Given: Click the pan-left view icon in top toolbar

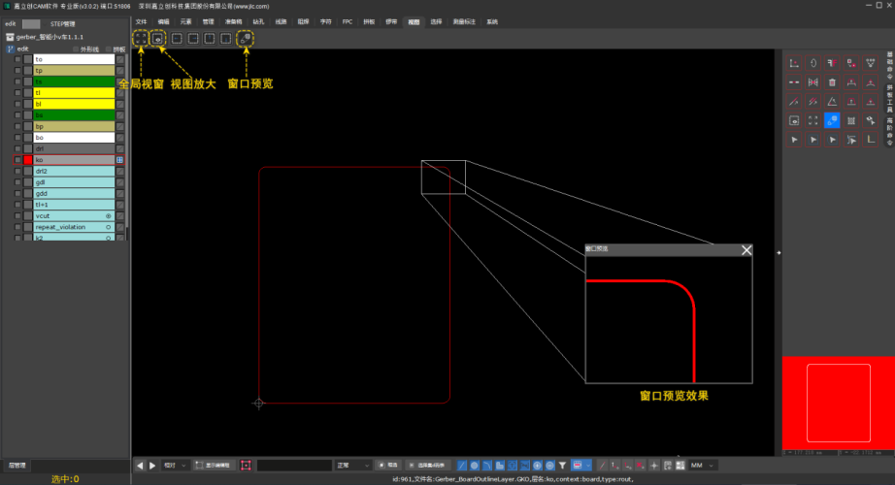Looking at the screenshot, I should [177, 38].
